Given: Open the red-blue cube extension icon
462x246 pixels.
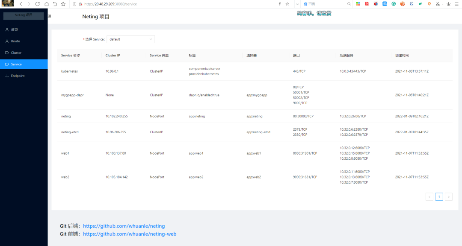Looking at the screenshot, I should [376, 4].
